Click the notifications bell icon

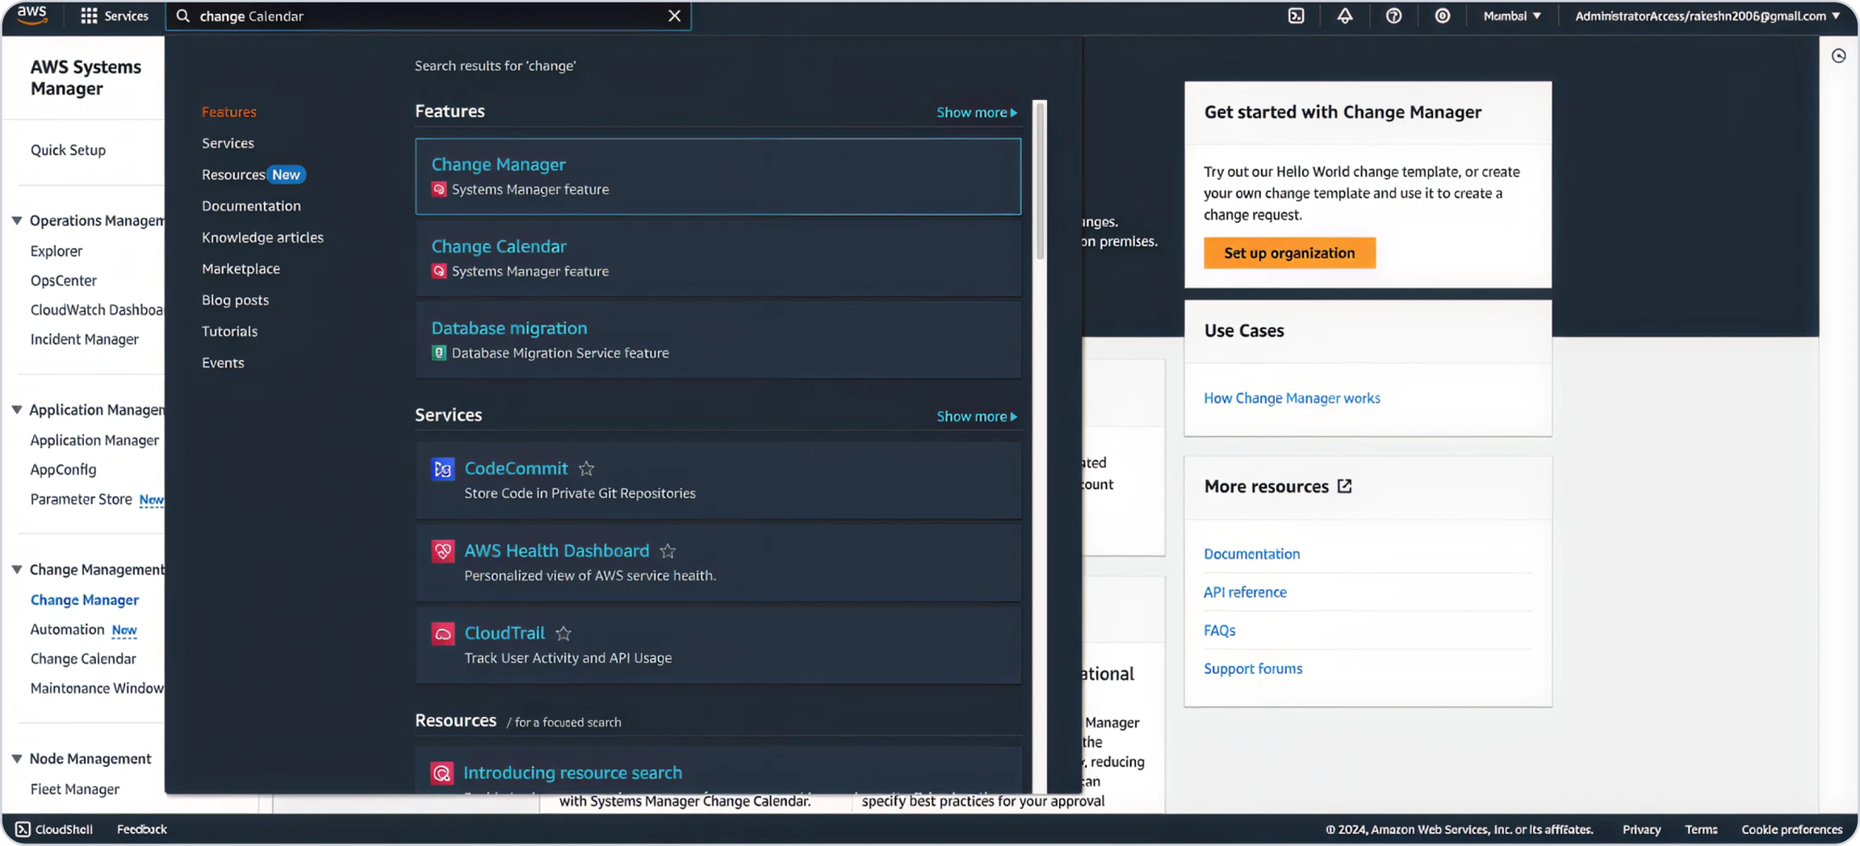point(1345,16)
